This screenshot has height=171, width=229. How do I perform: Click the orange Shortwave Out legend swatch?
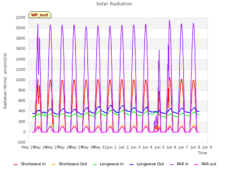click(53, 165)
